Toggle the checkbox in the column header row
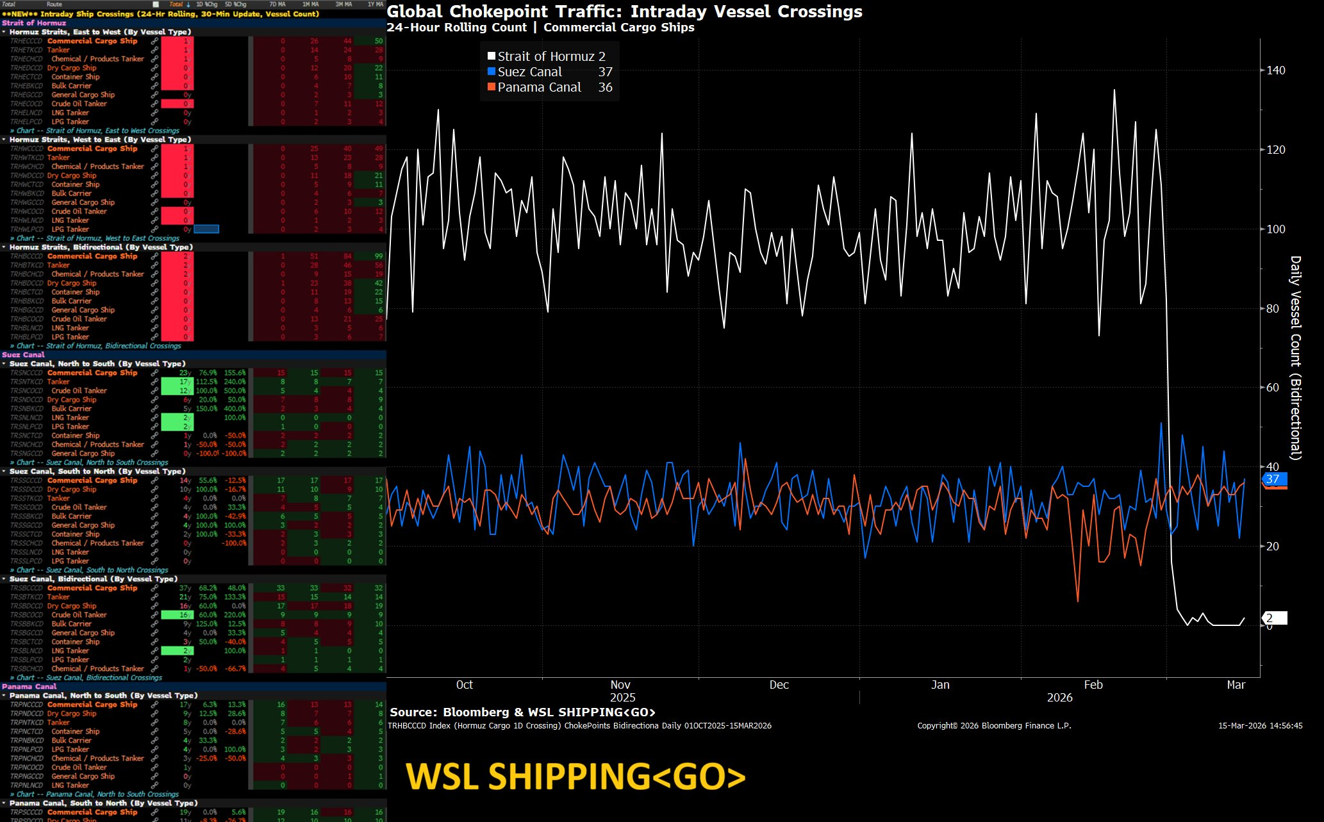1324x822 pixels. click(x=156, y=4)
